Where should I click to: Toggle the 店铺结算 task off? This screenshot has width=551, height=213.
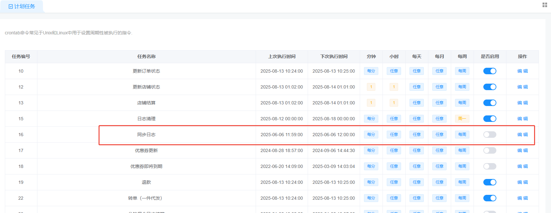click(490, 103)
